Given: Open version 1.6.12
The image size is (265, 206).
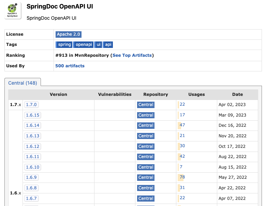Looking at the screenshot, I should tap(33, 147).
